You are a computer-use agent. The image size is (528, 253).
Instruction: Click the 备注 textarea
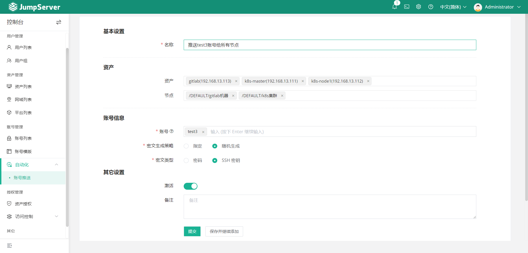(x=330, y=207)
